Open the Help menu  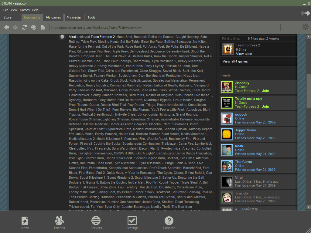tap(35, 10)
